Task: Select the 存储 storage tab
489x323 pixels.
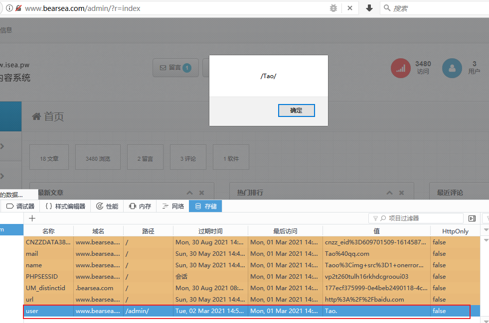Action: pyautogui.click(x=205, y=206)
